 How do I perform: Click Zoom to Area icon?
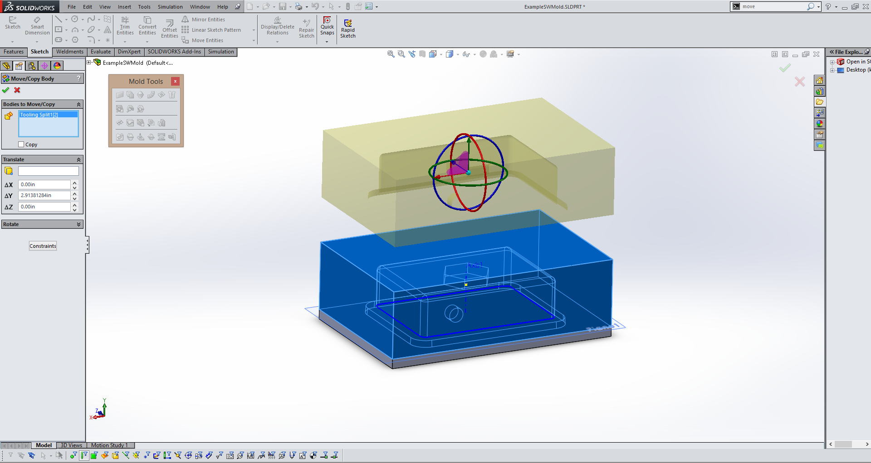coord(401,54)
